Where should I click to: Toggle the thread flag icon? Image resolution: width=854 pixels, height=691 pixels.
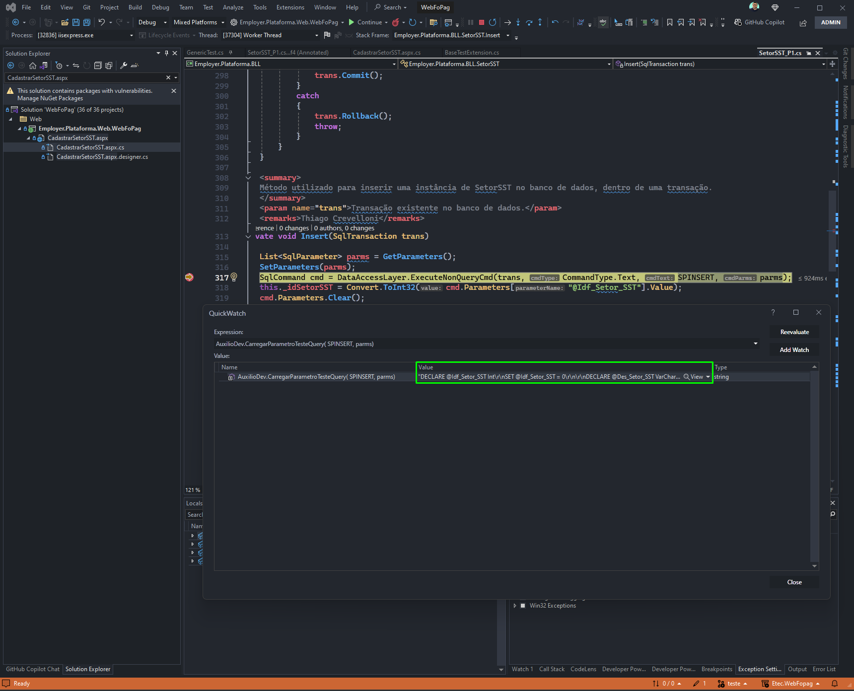point(327,35)
